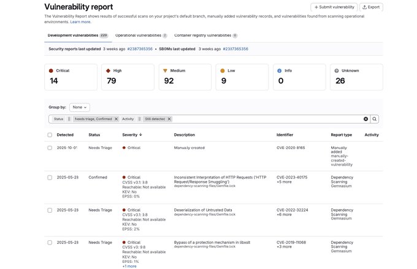This screenshot has width=417, height=269.
Task: Click the Low severity circle icon
Action: [x=223, y=71]
